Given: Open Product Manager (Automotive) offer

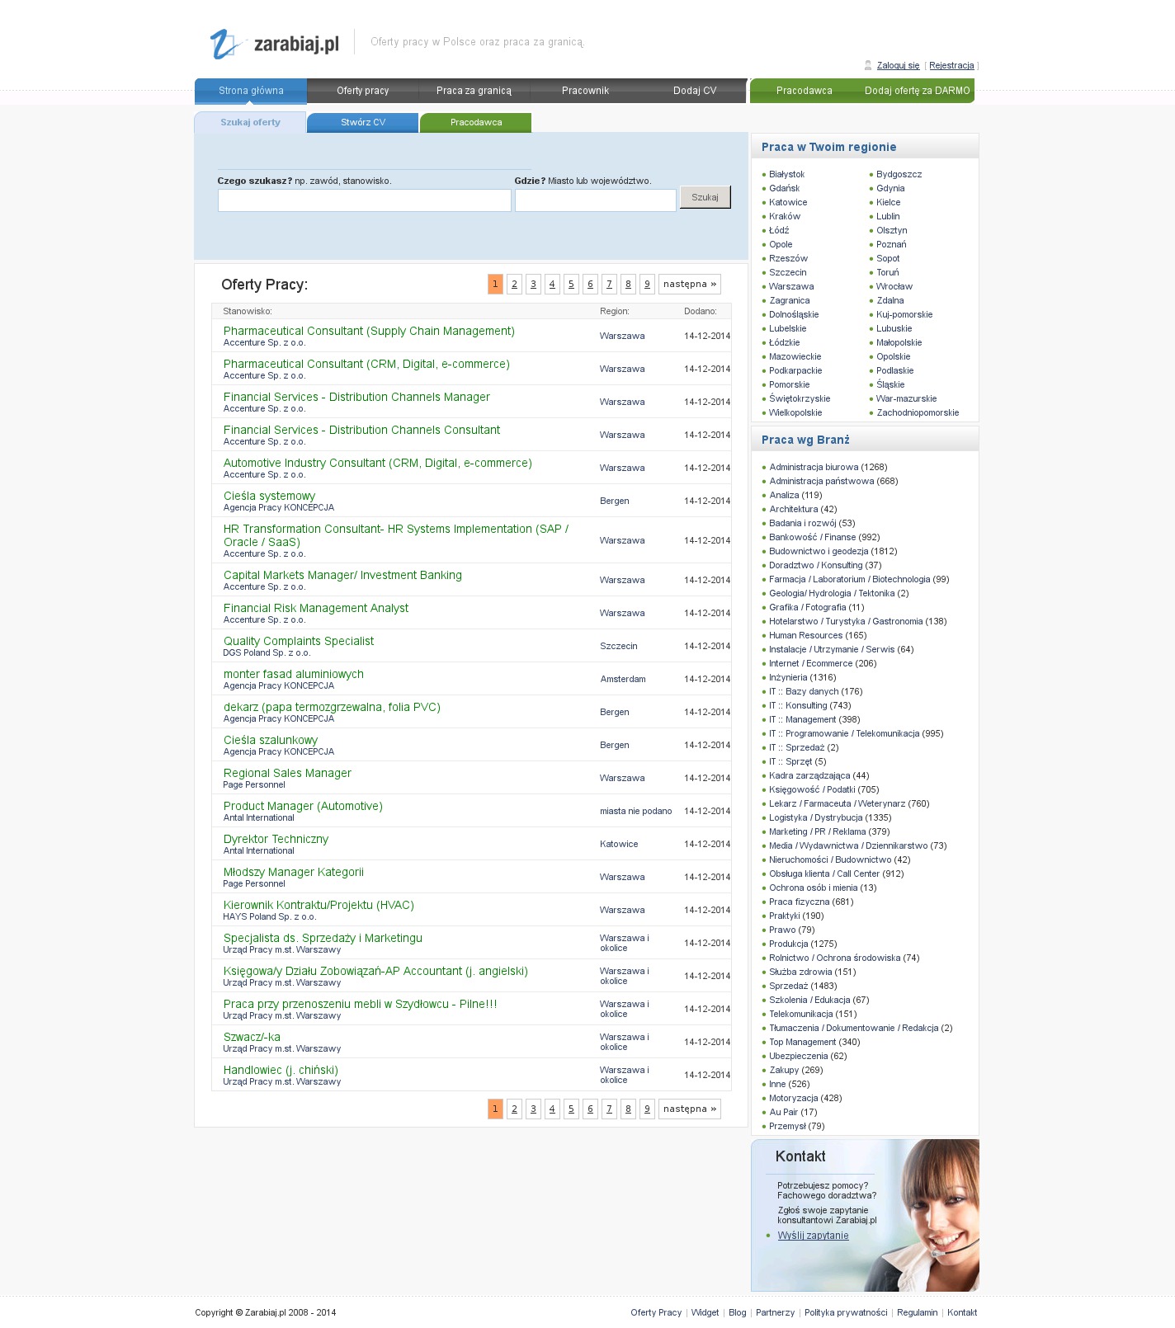Looking at the screenshot, I should click(x=303, y=806).
